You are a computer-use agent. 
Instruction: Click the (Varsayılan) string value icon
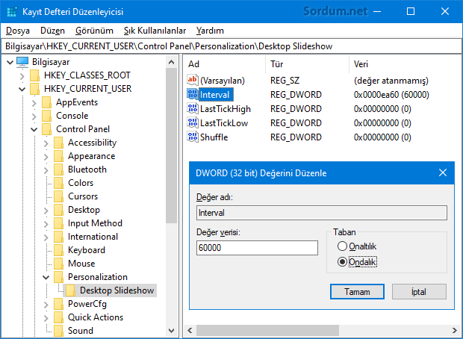click(193, 80)
